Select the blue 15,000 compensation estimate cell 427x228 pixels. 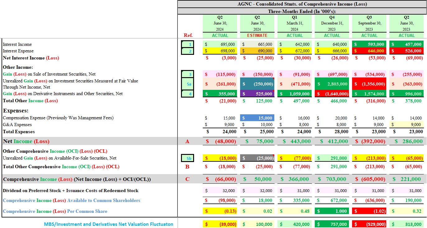point(257,118)
